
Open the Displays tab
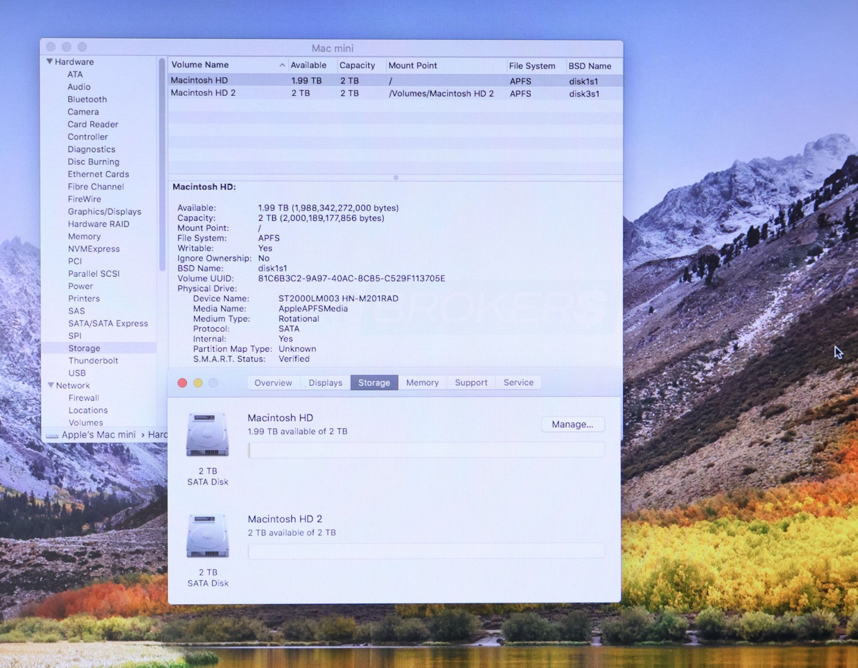325,382
